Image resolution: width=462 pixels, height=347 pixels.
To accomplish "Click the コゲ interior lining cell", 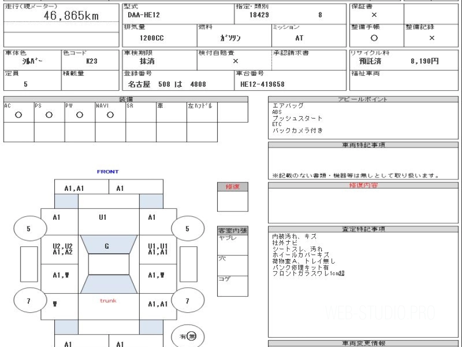I will 233,286.
